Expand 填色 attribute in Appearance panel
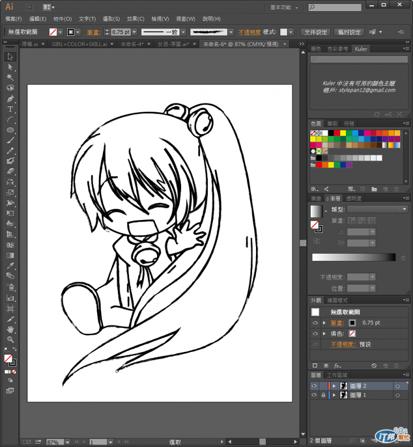Viewport: 413px width, 447px height. (x=324, y=334)
